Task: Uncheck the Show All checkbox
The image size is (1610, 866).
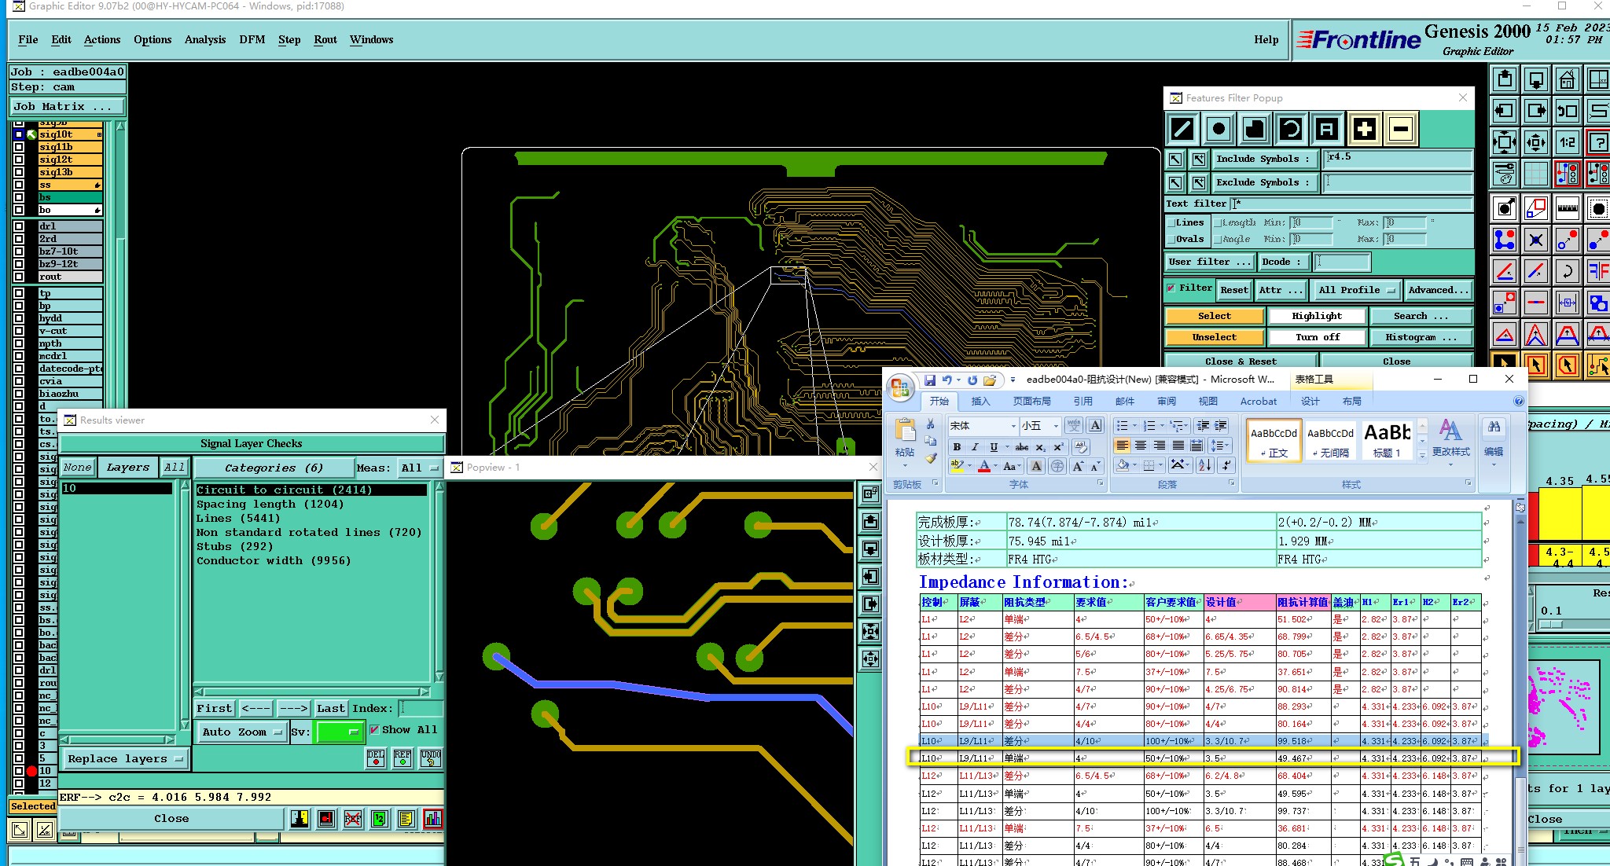Action: click(x=374, y=729)
